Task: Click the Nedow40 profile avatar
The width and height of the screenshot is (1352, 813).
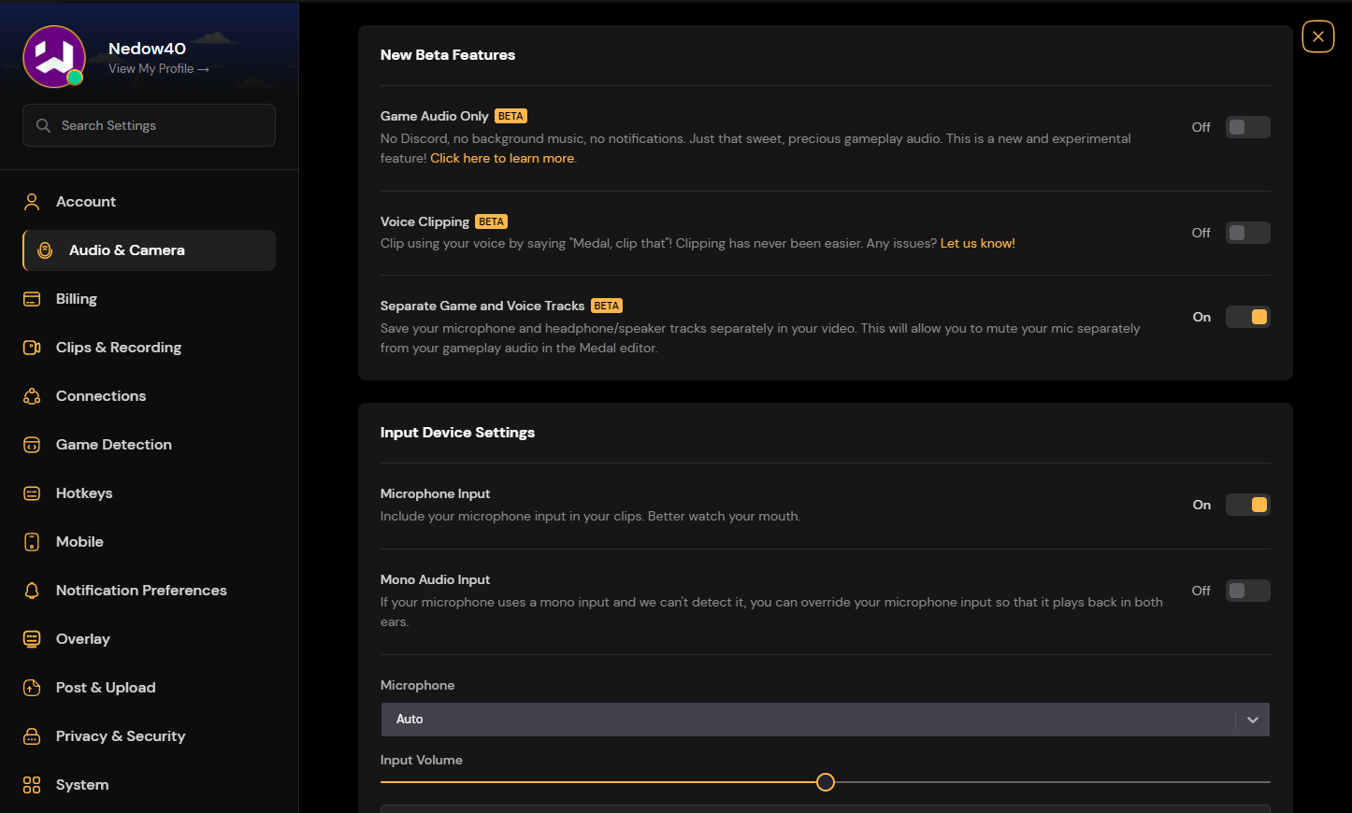Action: 54,57
